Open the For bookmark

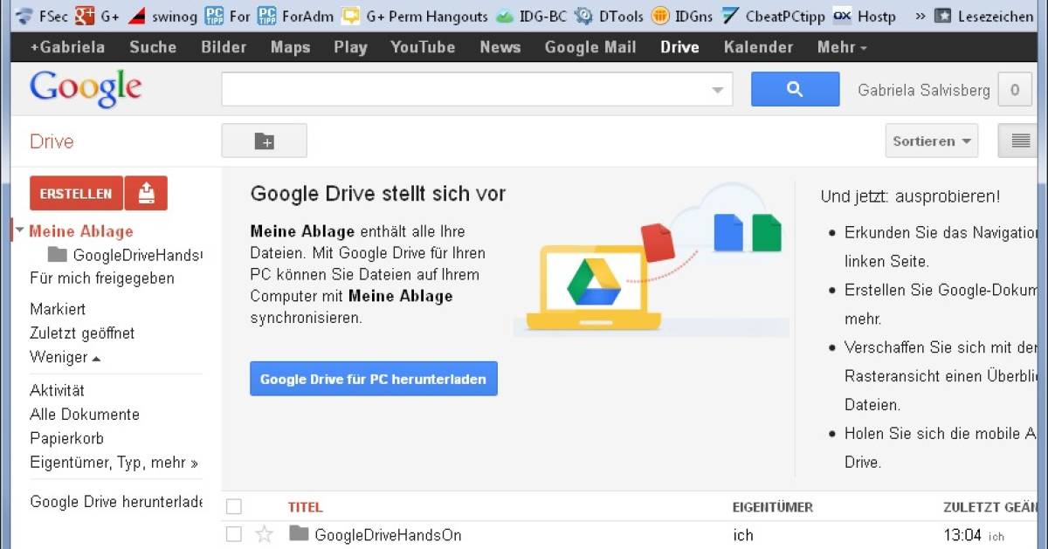227,16
